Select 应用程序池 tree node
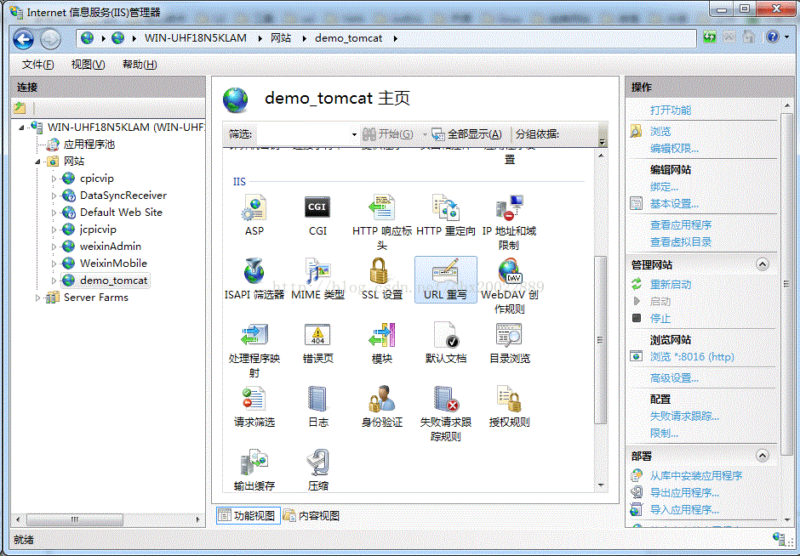Viewport: 800px width, 556px height. coord(89,145)
